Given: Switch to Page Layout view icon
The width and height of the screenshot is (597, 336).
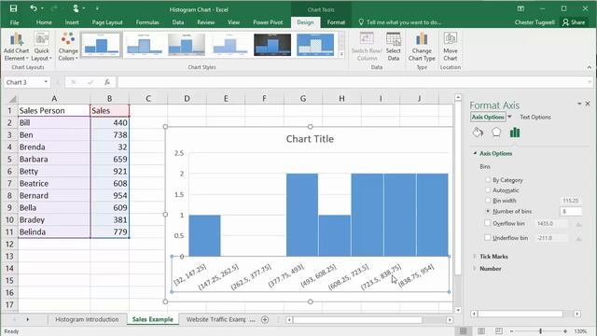Looking at the screenshot, I should [481, 331].
